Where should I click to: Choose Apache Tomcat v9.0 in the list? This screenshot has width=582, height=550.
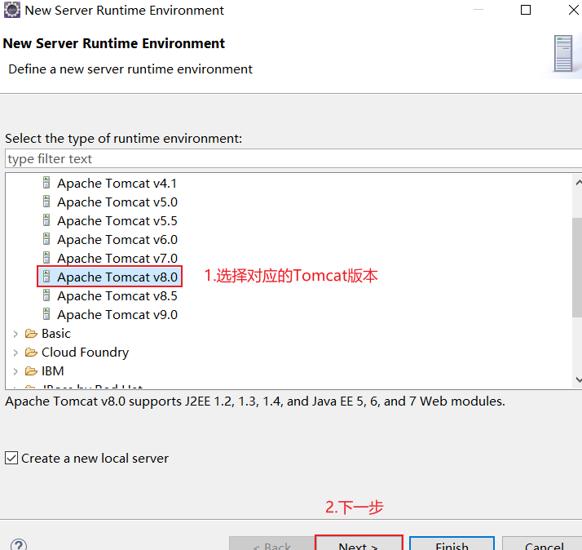pos(117,315)
